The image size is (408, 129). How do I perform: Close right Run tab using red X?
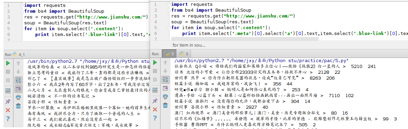[155, 109]
